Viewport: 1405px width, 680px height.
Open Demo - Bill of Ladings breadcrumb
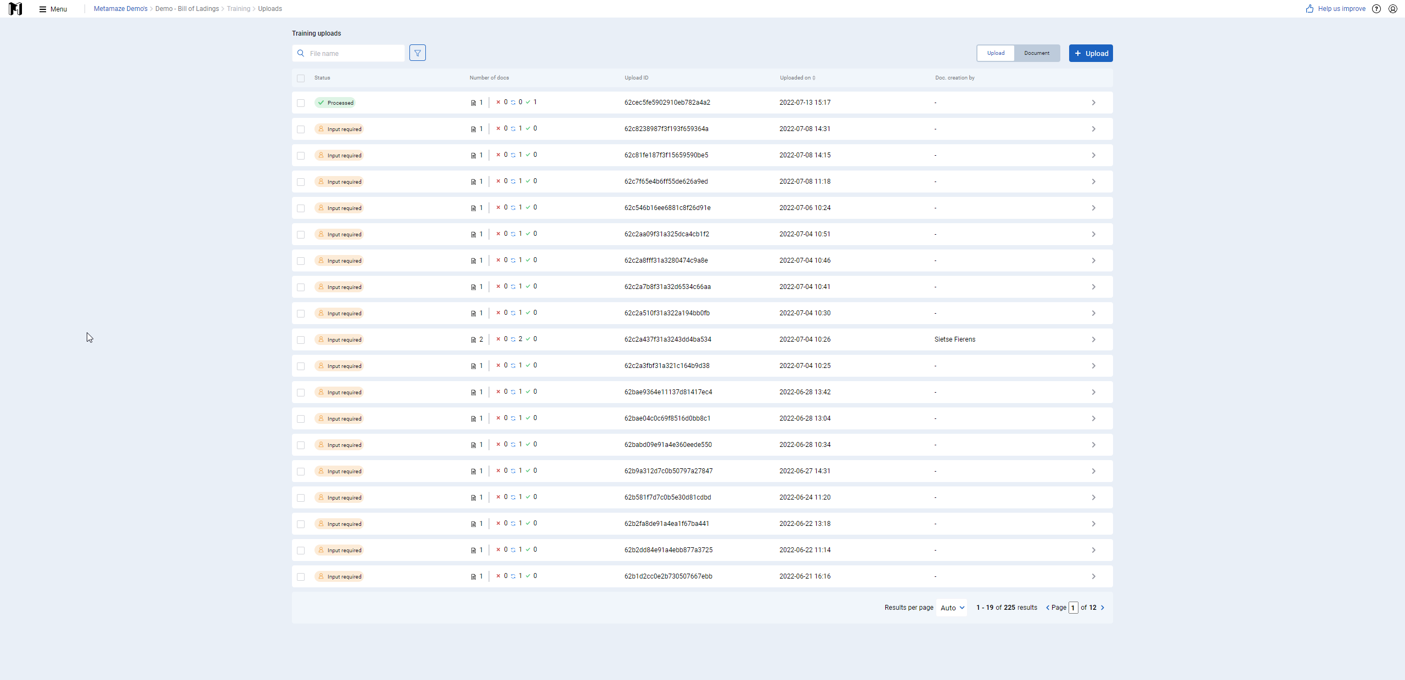(x=187, y=9)
